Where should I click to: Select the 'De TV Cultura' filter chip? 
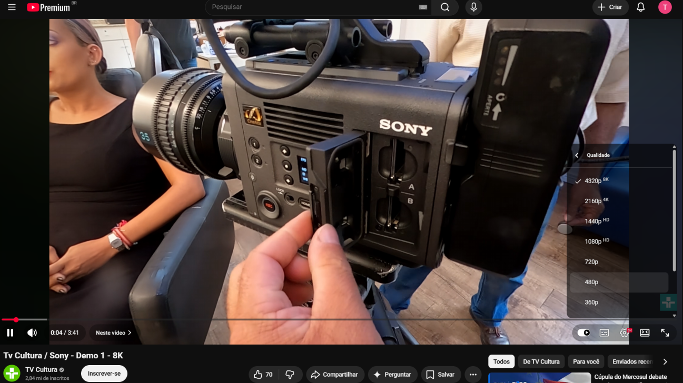pos(541,361)
